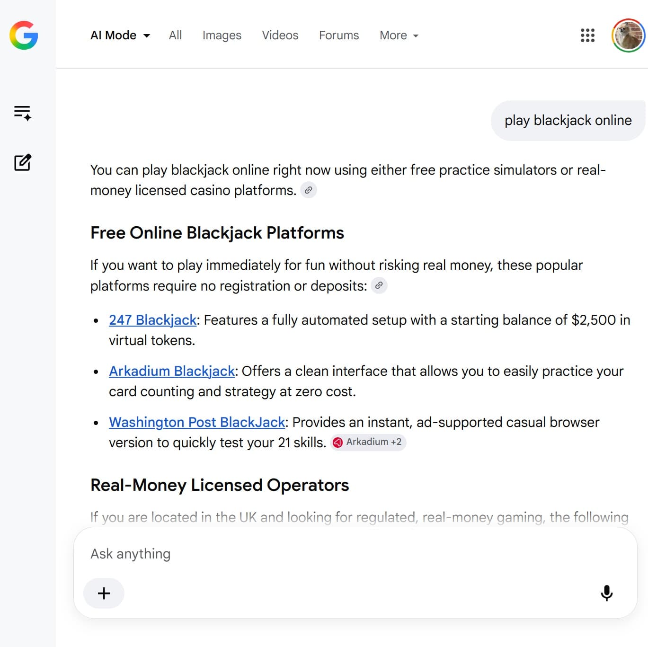Viewport: 648px width, 647px height.
Task: Click source link icon after deposits text
Action: 379,286
